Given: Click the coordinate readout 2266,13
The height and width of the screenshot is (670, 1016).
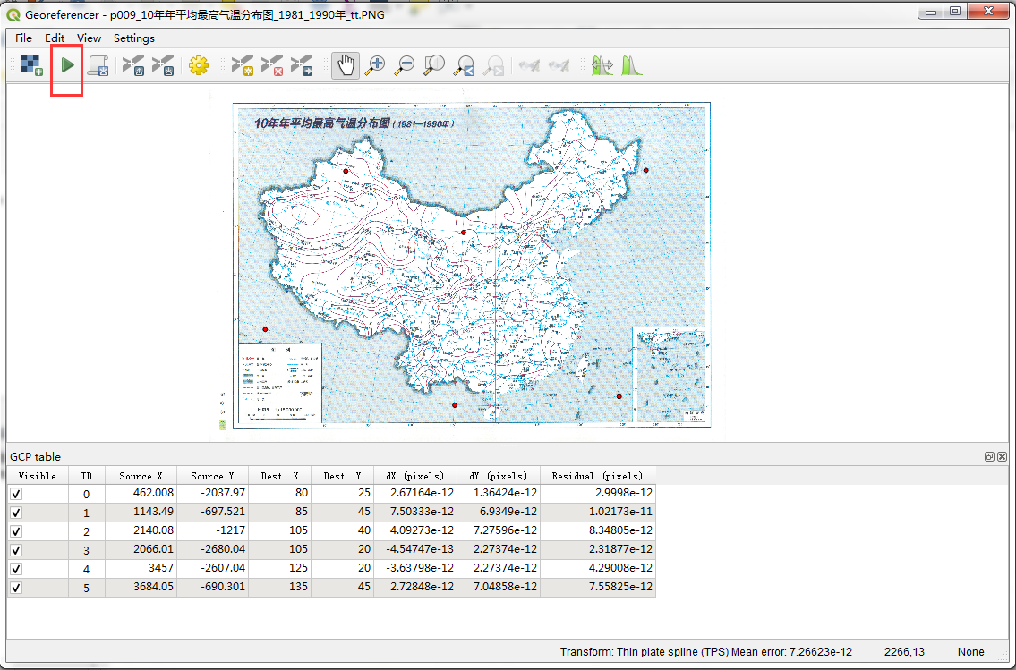Looking at the screenshot, I should pos(904,652).
